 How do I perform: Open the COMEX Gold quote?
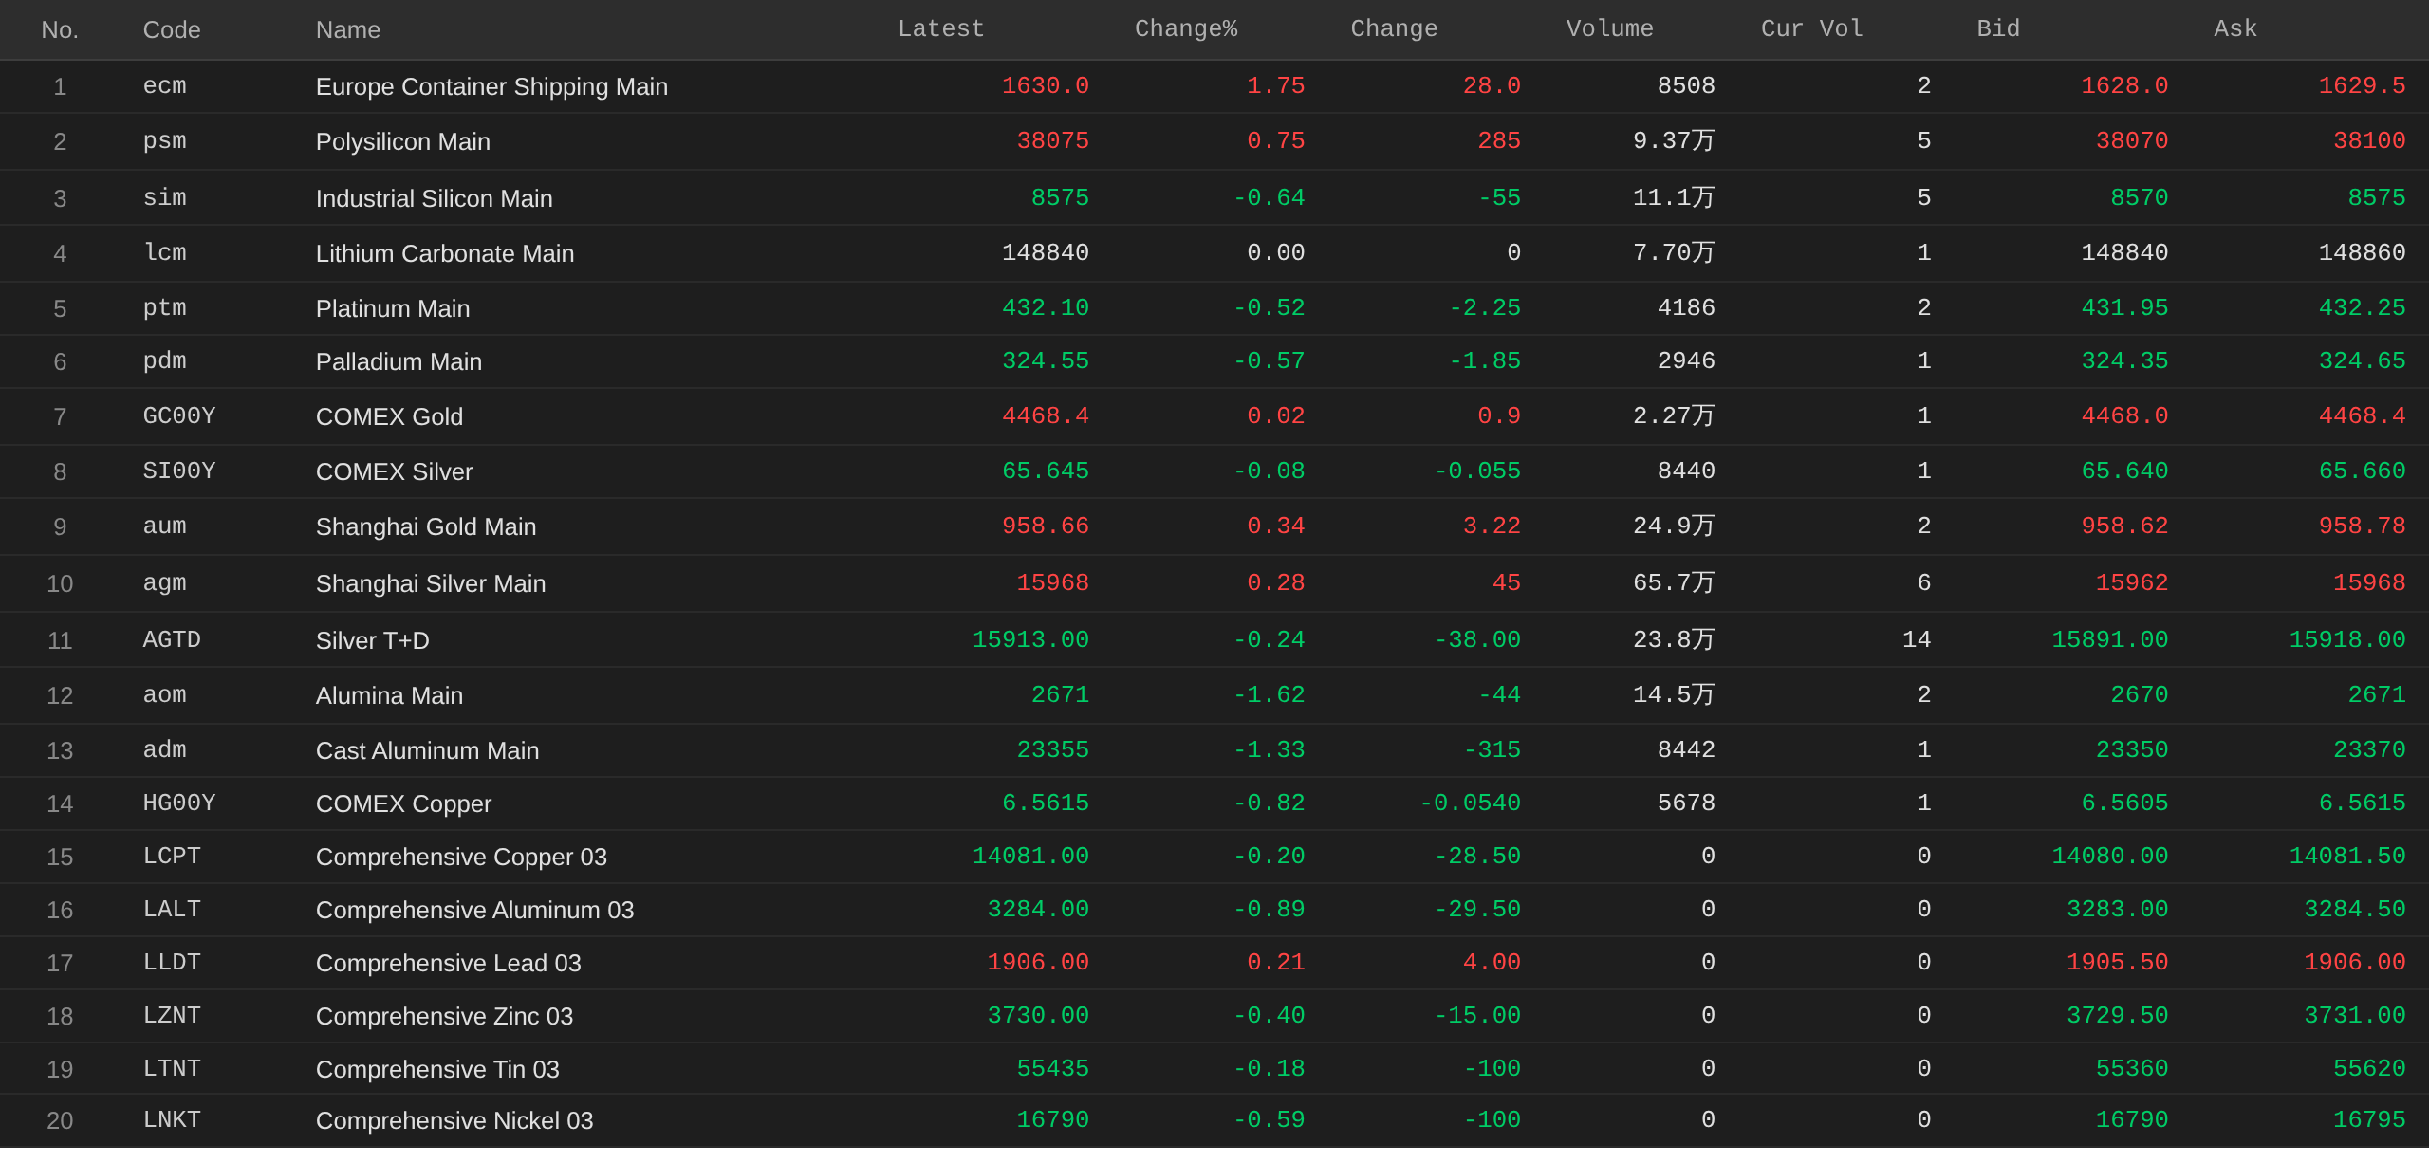click(1214, 416)
